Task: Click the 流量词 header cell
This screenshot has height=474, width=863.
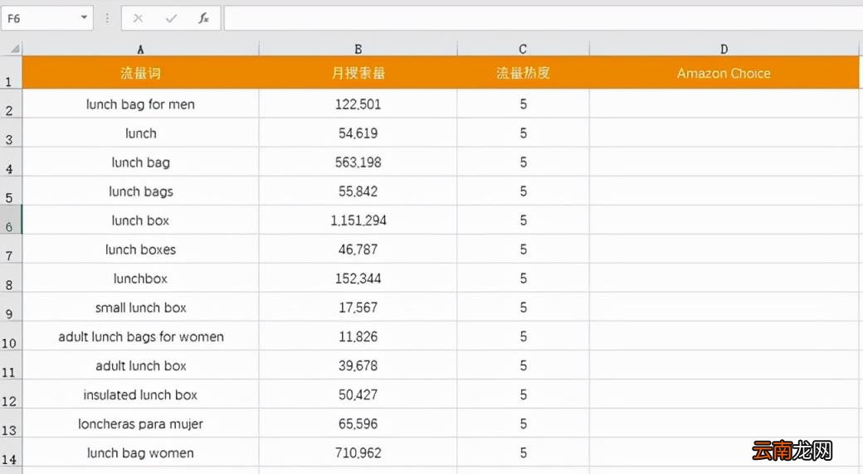Action: point(140,73)
